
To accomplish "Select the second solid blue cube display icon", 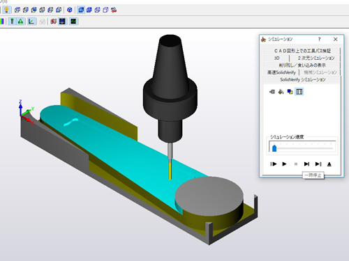I will click(89, 10).
